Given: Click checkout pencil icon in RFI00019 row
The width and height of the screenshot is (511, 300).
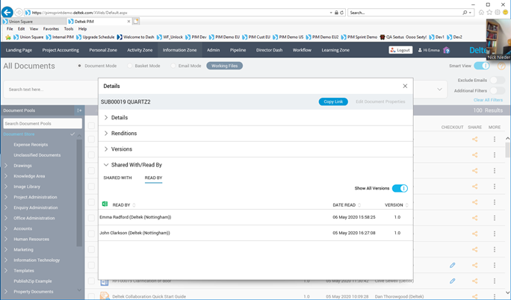Looking at the screenshot, I should [x=452, y=281].
